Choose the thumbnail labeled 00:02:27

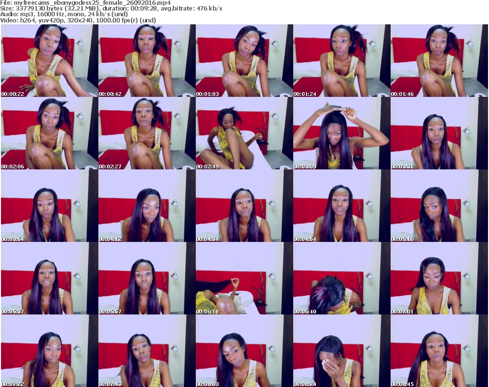147,133
